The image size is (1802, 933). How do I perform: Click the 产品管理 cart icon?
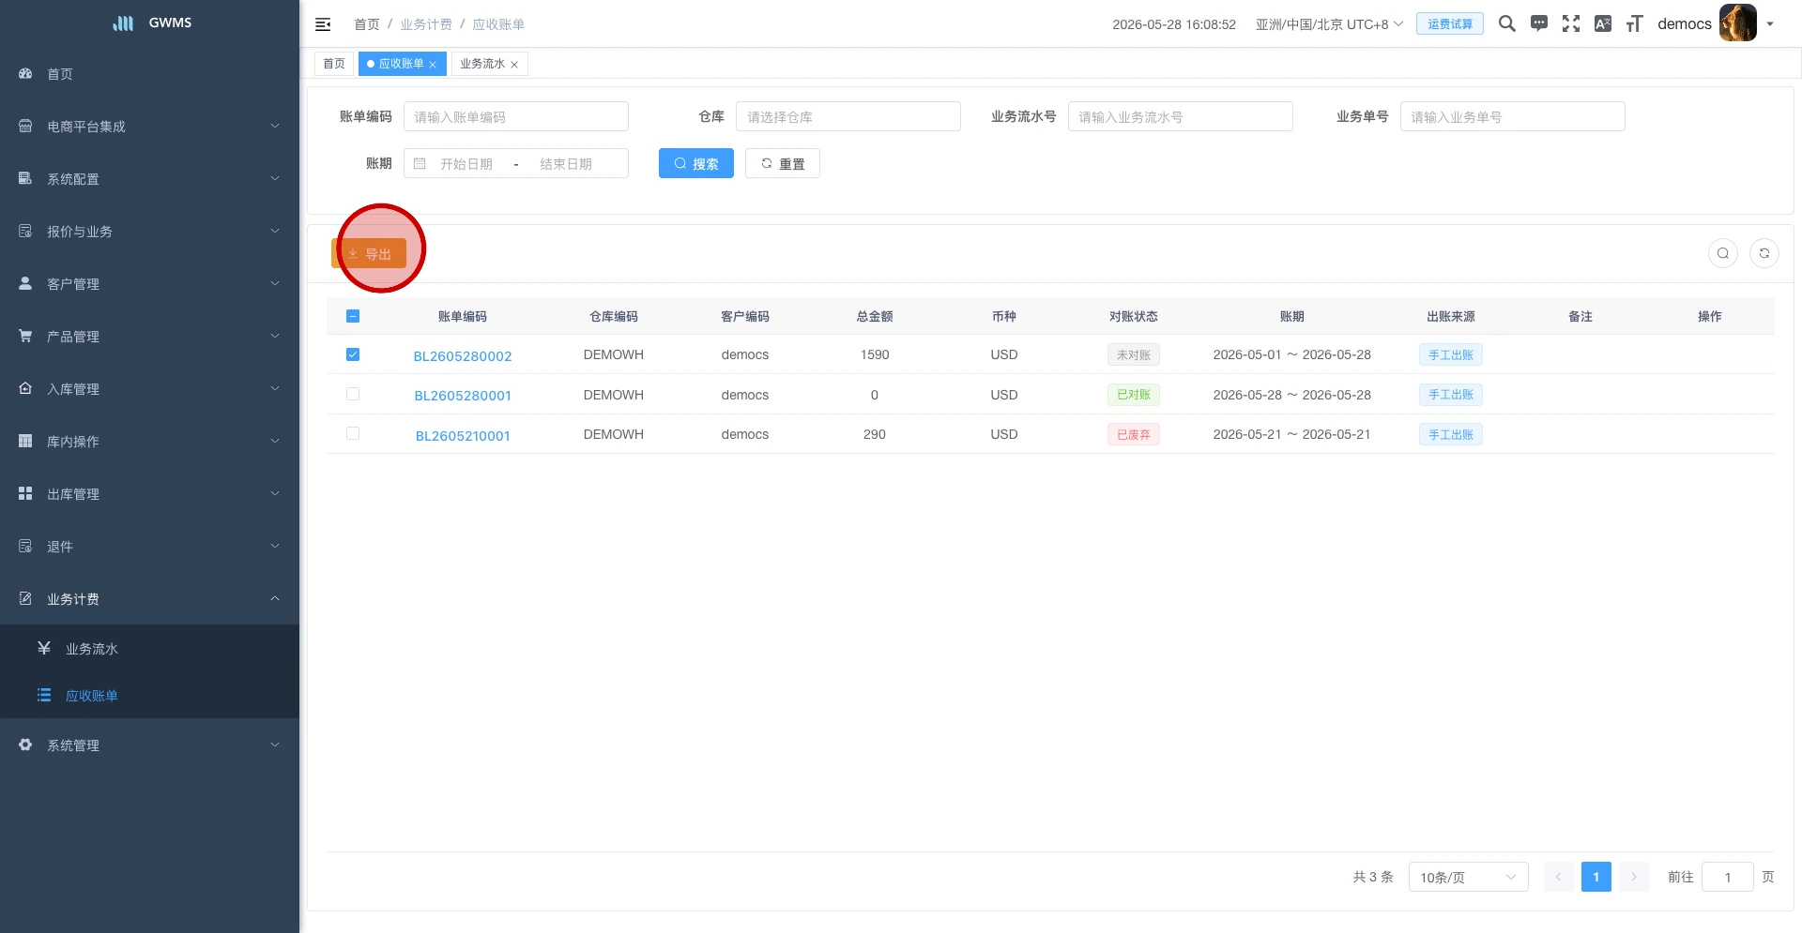click(25, 336)
